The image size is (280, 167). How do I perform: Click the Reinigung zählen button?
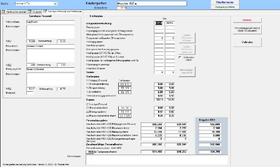pos(225,7)
